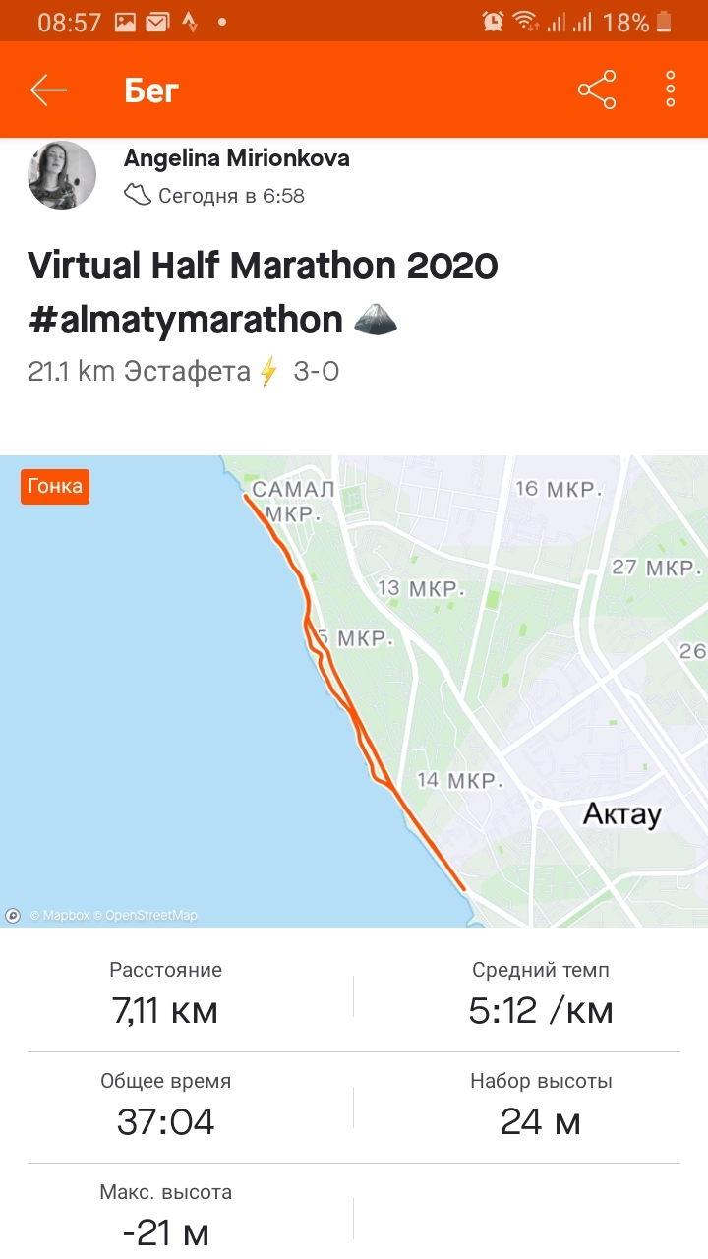
Task: Tap the Общее время 37:04 stat
Action: click(x=165, y=1105)
